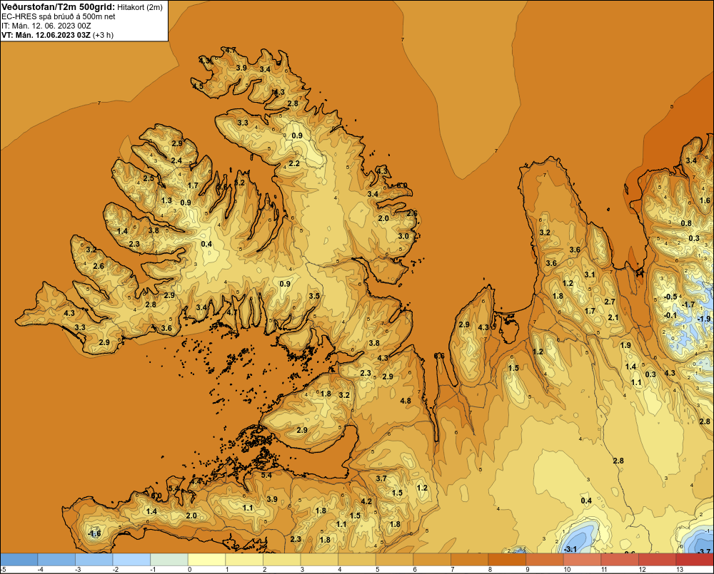Click the '2.1' temperature value on the map

pos(613,317)
